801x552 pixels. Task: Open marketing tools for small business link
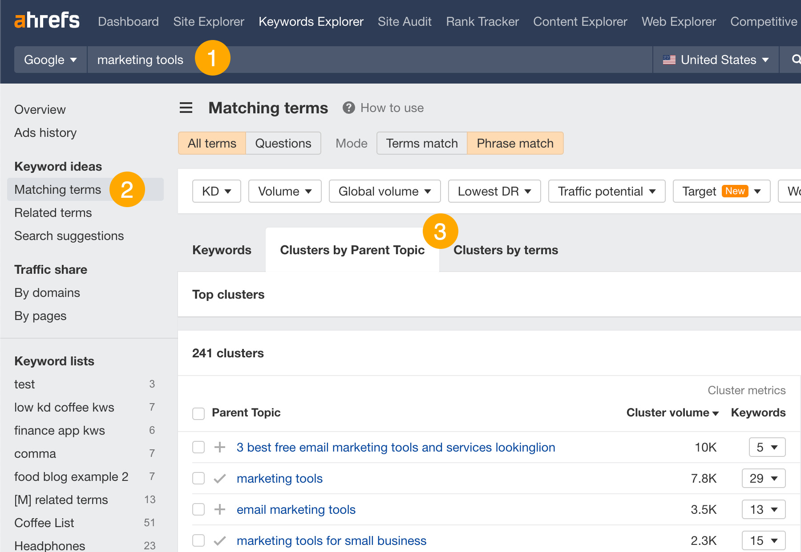(332, 540)
